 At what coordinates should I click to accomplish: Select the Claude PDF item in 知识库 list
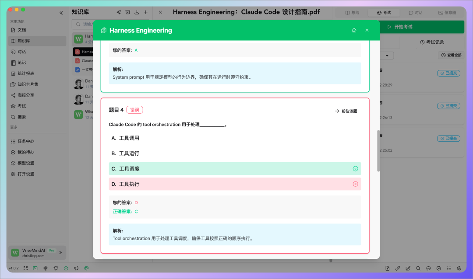(83, 60)
